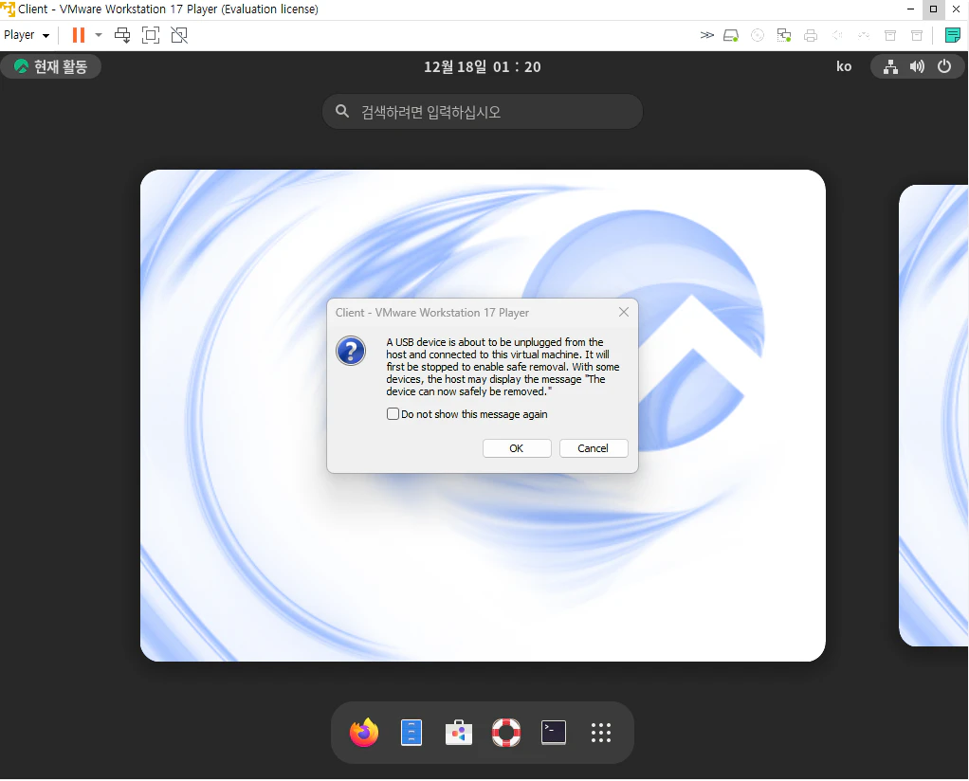The image size is (969, 781).
Task: Select the main workspace thumbnail
Action: click(x=483, y=415)
